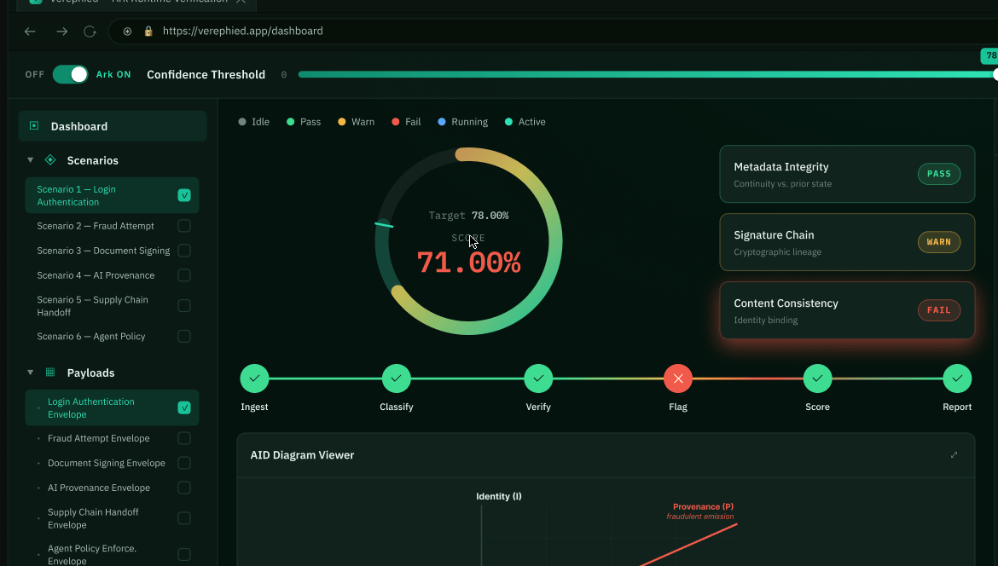
Task: Reload the page with the refresh icon
Action: 90,32
